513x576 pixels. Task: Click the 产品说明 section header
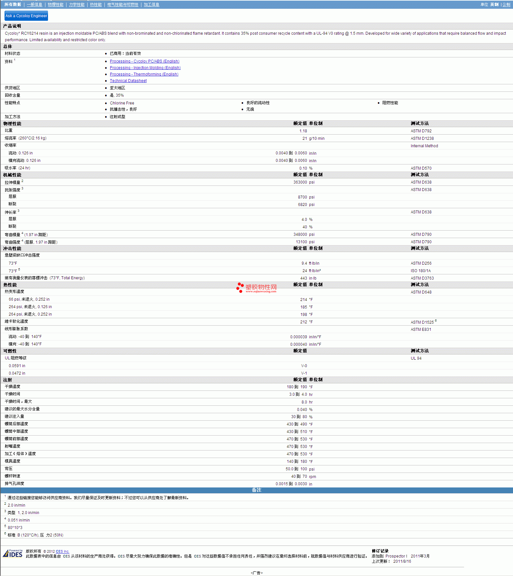pyautogui.click(x=12, y=26)
